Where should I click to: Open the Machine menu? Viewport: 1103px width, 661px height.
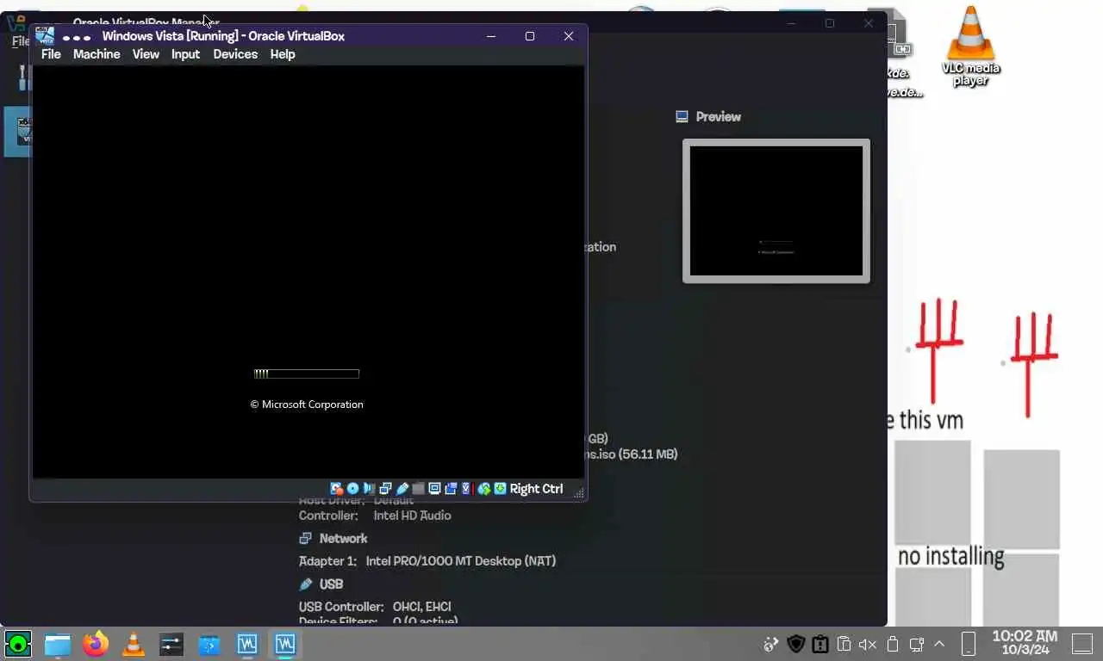click(97, 54)
